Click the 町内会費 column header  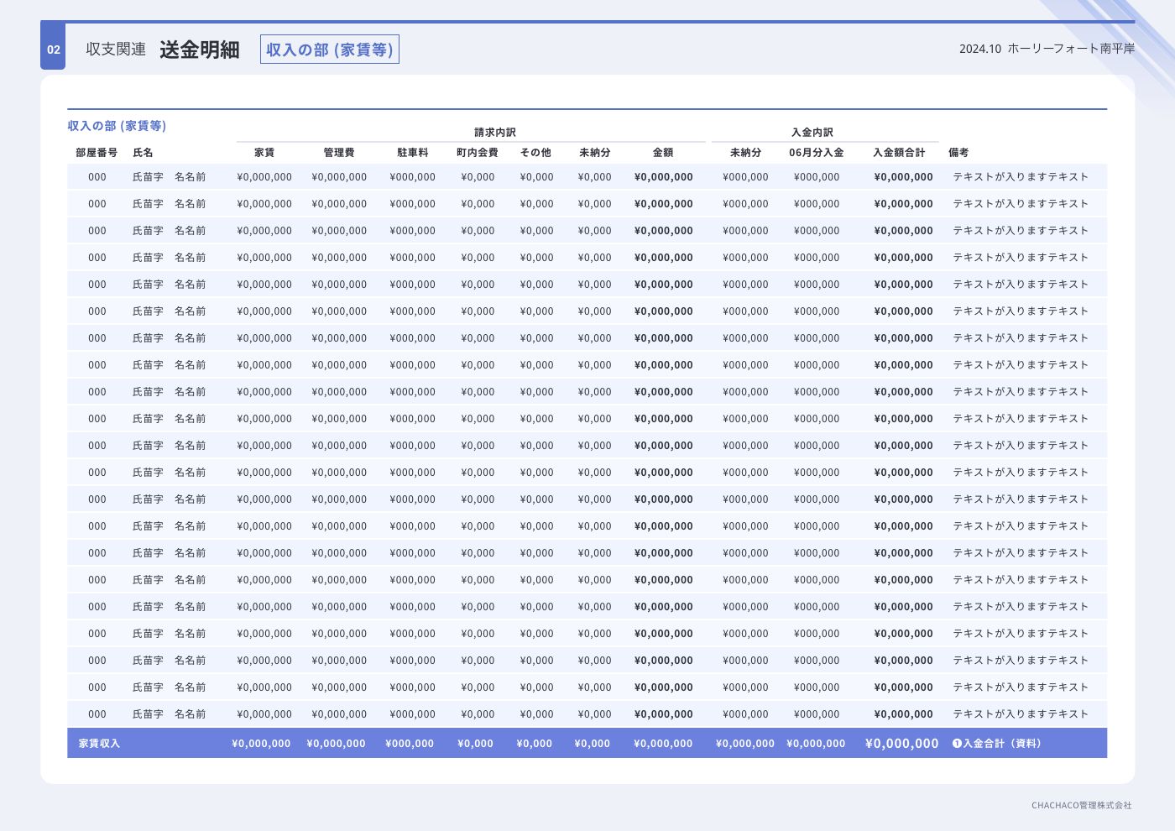pyautogui.click(x=477, y=153)
